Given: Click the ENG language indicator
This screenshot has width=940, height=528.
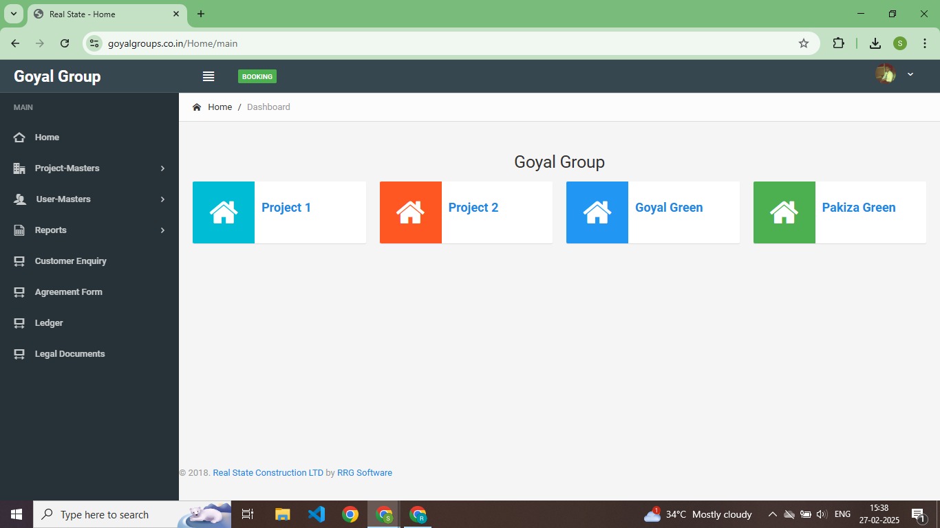Looking at the screenshot, I should tap(842, 514).
